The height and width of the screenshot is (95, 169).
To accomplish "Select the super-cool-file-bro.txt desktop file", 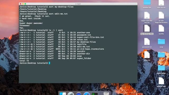I will coord(147,15).
